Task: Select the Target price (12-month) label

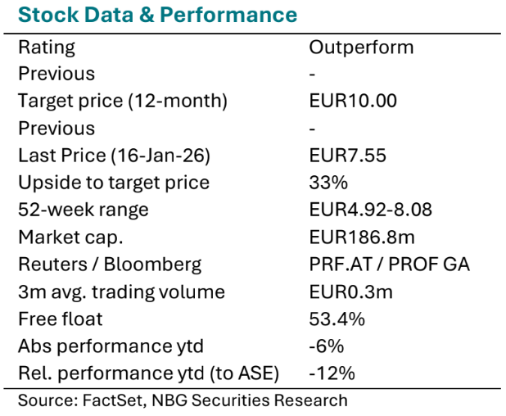Action: (123, 101)
